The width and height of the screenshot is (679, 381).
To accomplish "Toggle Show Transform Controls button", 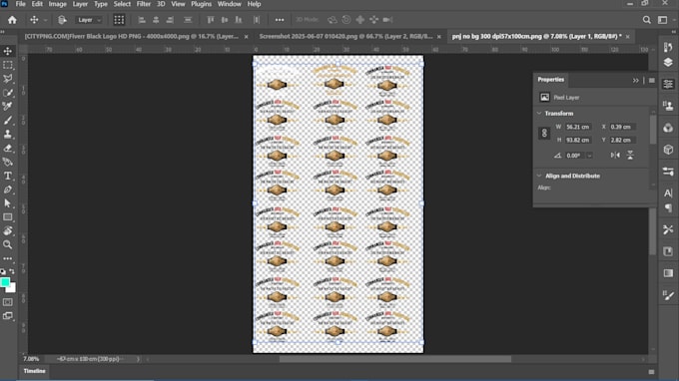I will 119,20.
